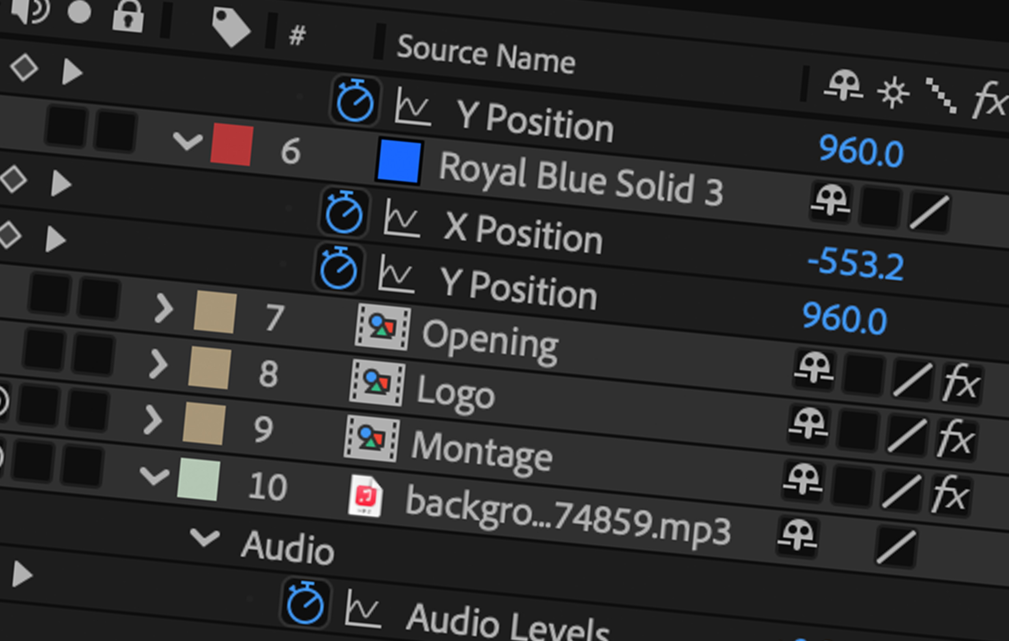
Task: Toggle solo for the Logo layer
Action: pos(45,349)
